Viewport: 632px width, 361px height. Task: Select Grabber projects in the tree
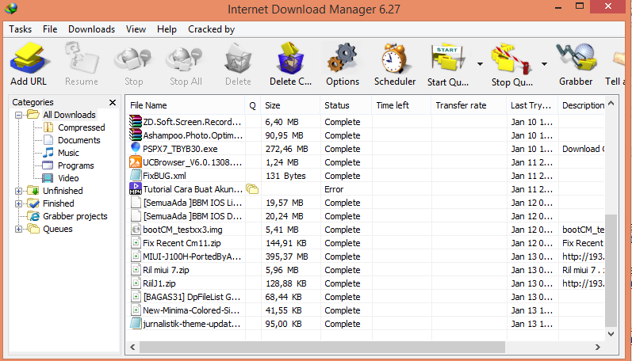tap(75, 216)
